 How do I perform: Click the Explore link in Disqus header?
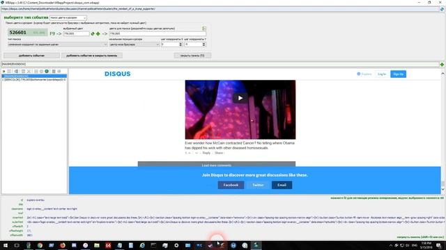[364, 74]
